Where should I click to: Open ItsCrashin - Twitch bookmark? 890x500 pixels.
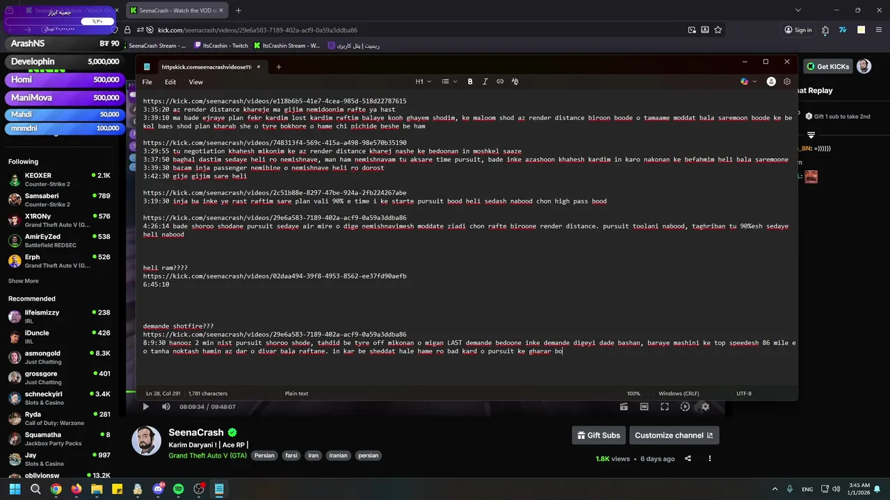(220, 46)
